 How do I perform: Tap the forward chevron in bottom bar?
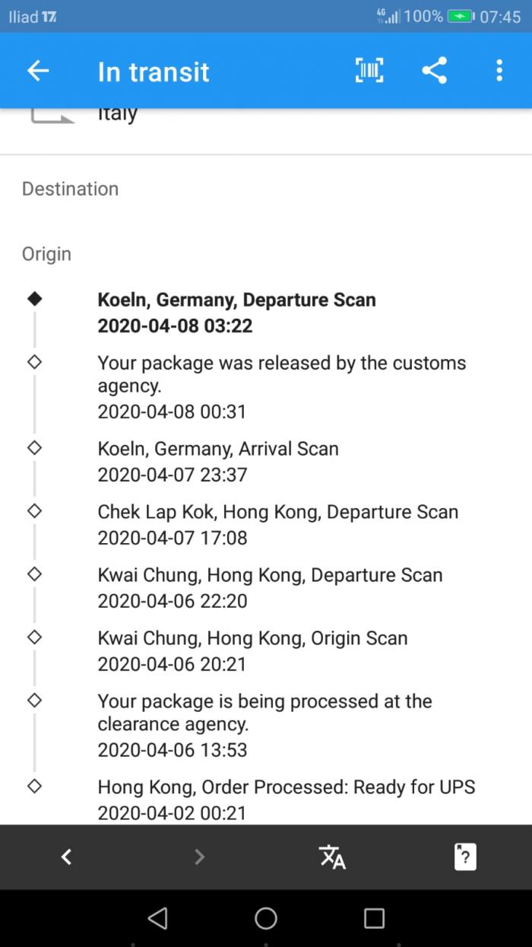tap(199, 857)
